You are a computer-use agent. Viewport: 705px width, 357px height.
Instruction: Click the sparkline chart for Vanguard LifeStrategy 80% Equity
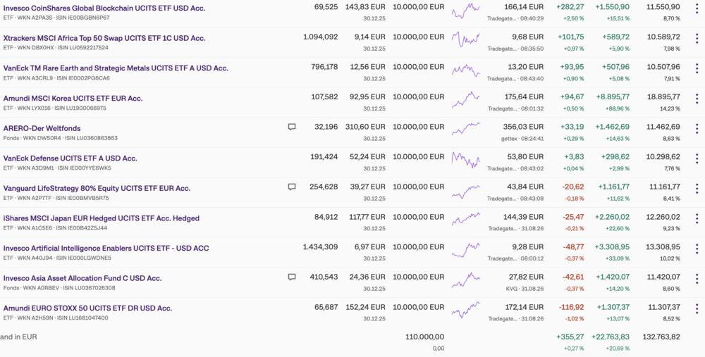(466, 192)
